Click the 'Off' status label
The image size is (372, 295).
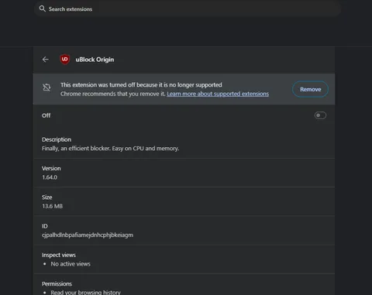[46, 115]
